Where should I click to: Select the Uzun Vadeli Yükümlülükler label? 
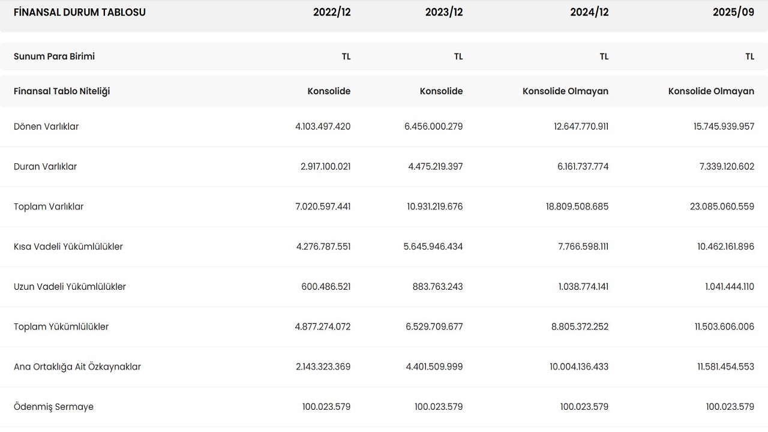pos(70,287)
